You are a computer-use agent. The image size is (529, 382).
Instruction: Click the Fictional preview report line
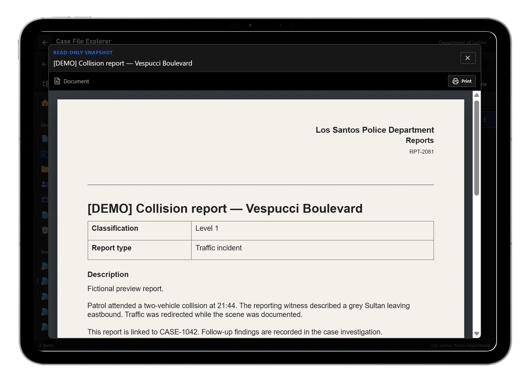(125, 289)
